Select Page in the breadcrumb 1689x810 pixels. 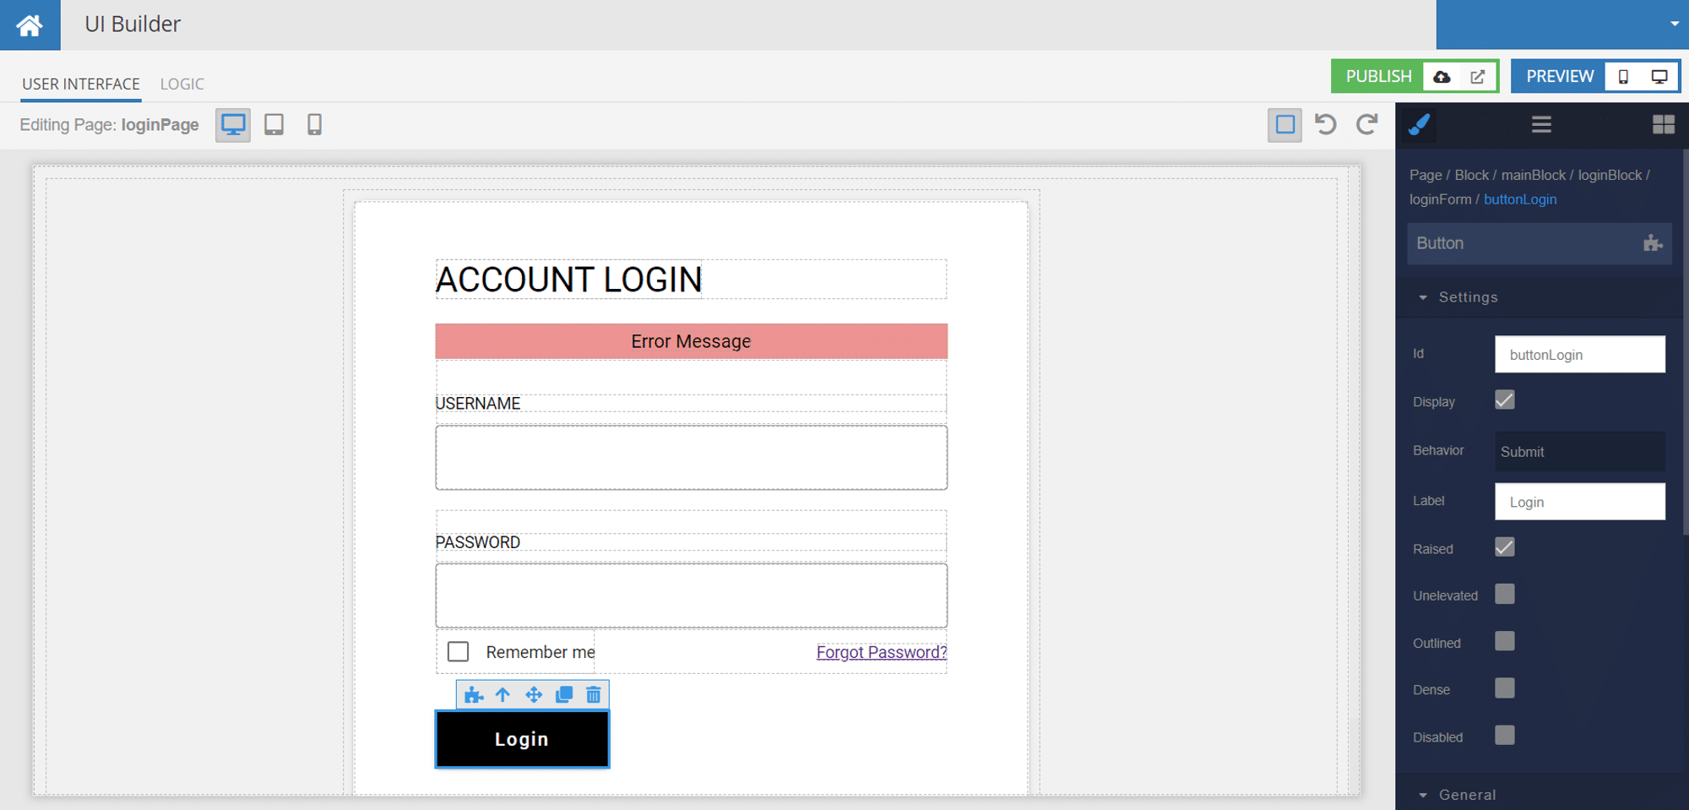(x=1426, y=176)
